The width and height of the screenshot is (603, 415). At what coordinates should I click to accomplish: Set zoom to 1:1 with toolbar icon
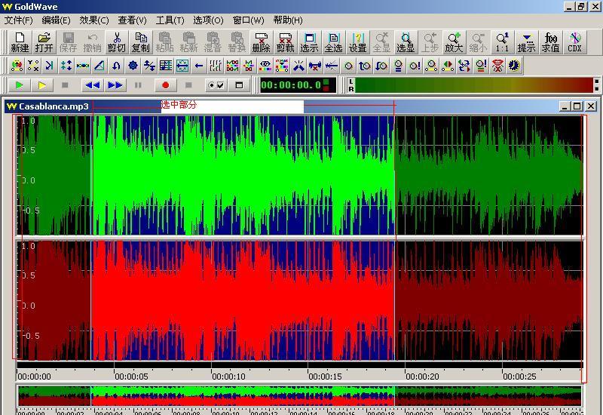coord(502,42)
